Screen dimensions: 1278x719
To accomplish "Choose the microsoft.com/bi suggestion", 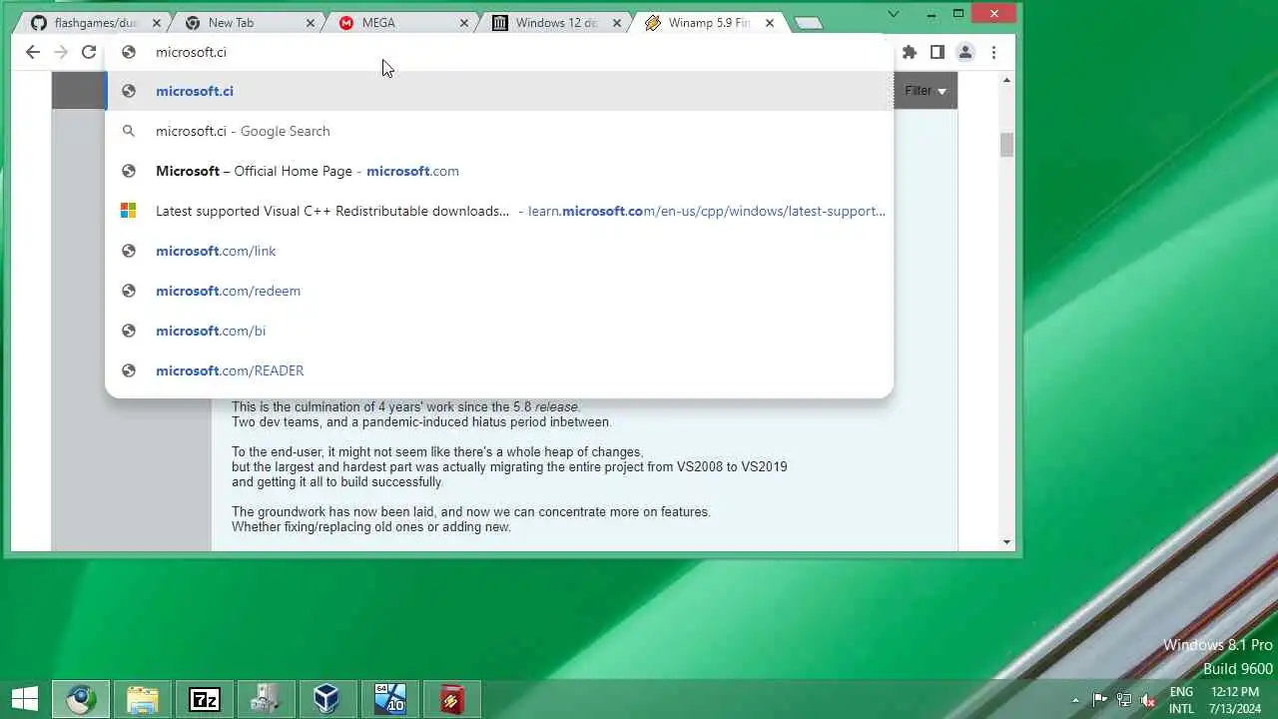I will (499, 331).
